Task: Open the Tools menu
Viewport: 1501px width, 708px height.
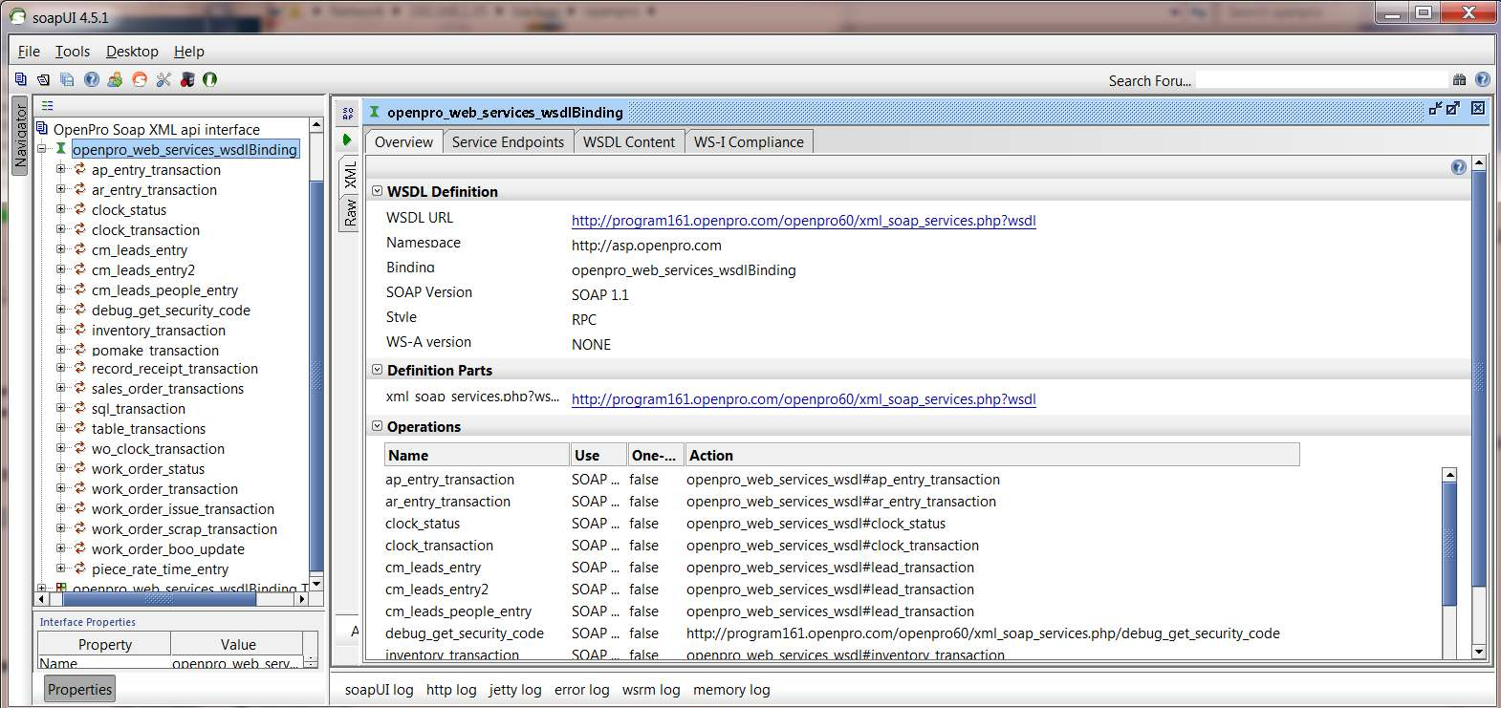Action: pyautogui.click(x=72, y=52)
